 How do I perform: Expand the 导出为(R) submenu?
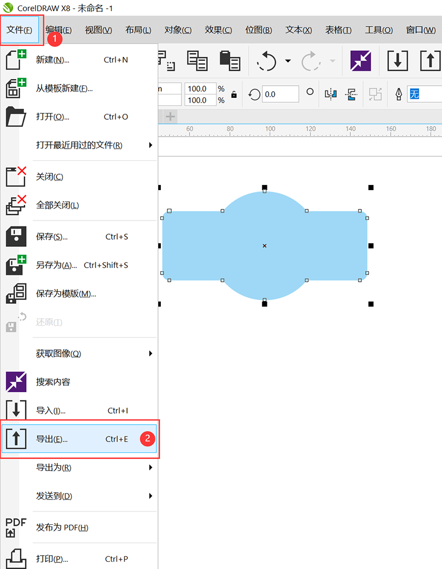[79, 467]
